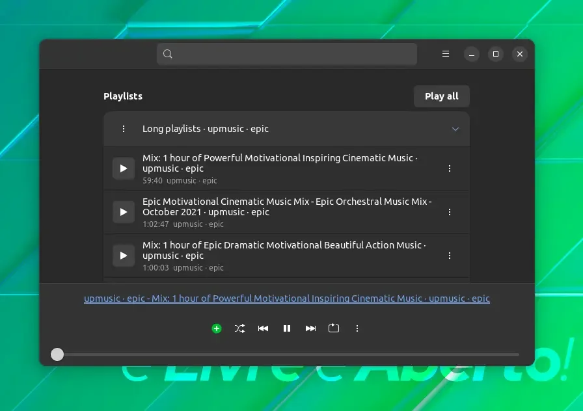Open Long playlists header options menu
This screenshot has width=583, height=411.
click(124, 129)
